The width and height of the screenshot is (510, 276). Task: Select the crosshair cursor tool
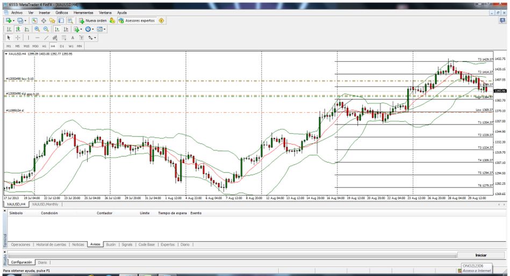[x=18, y=38]
